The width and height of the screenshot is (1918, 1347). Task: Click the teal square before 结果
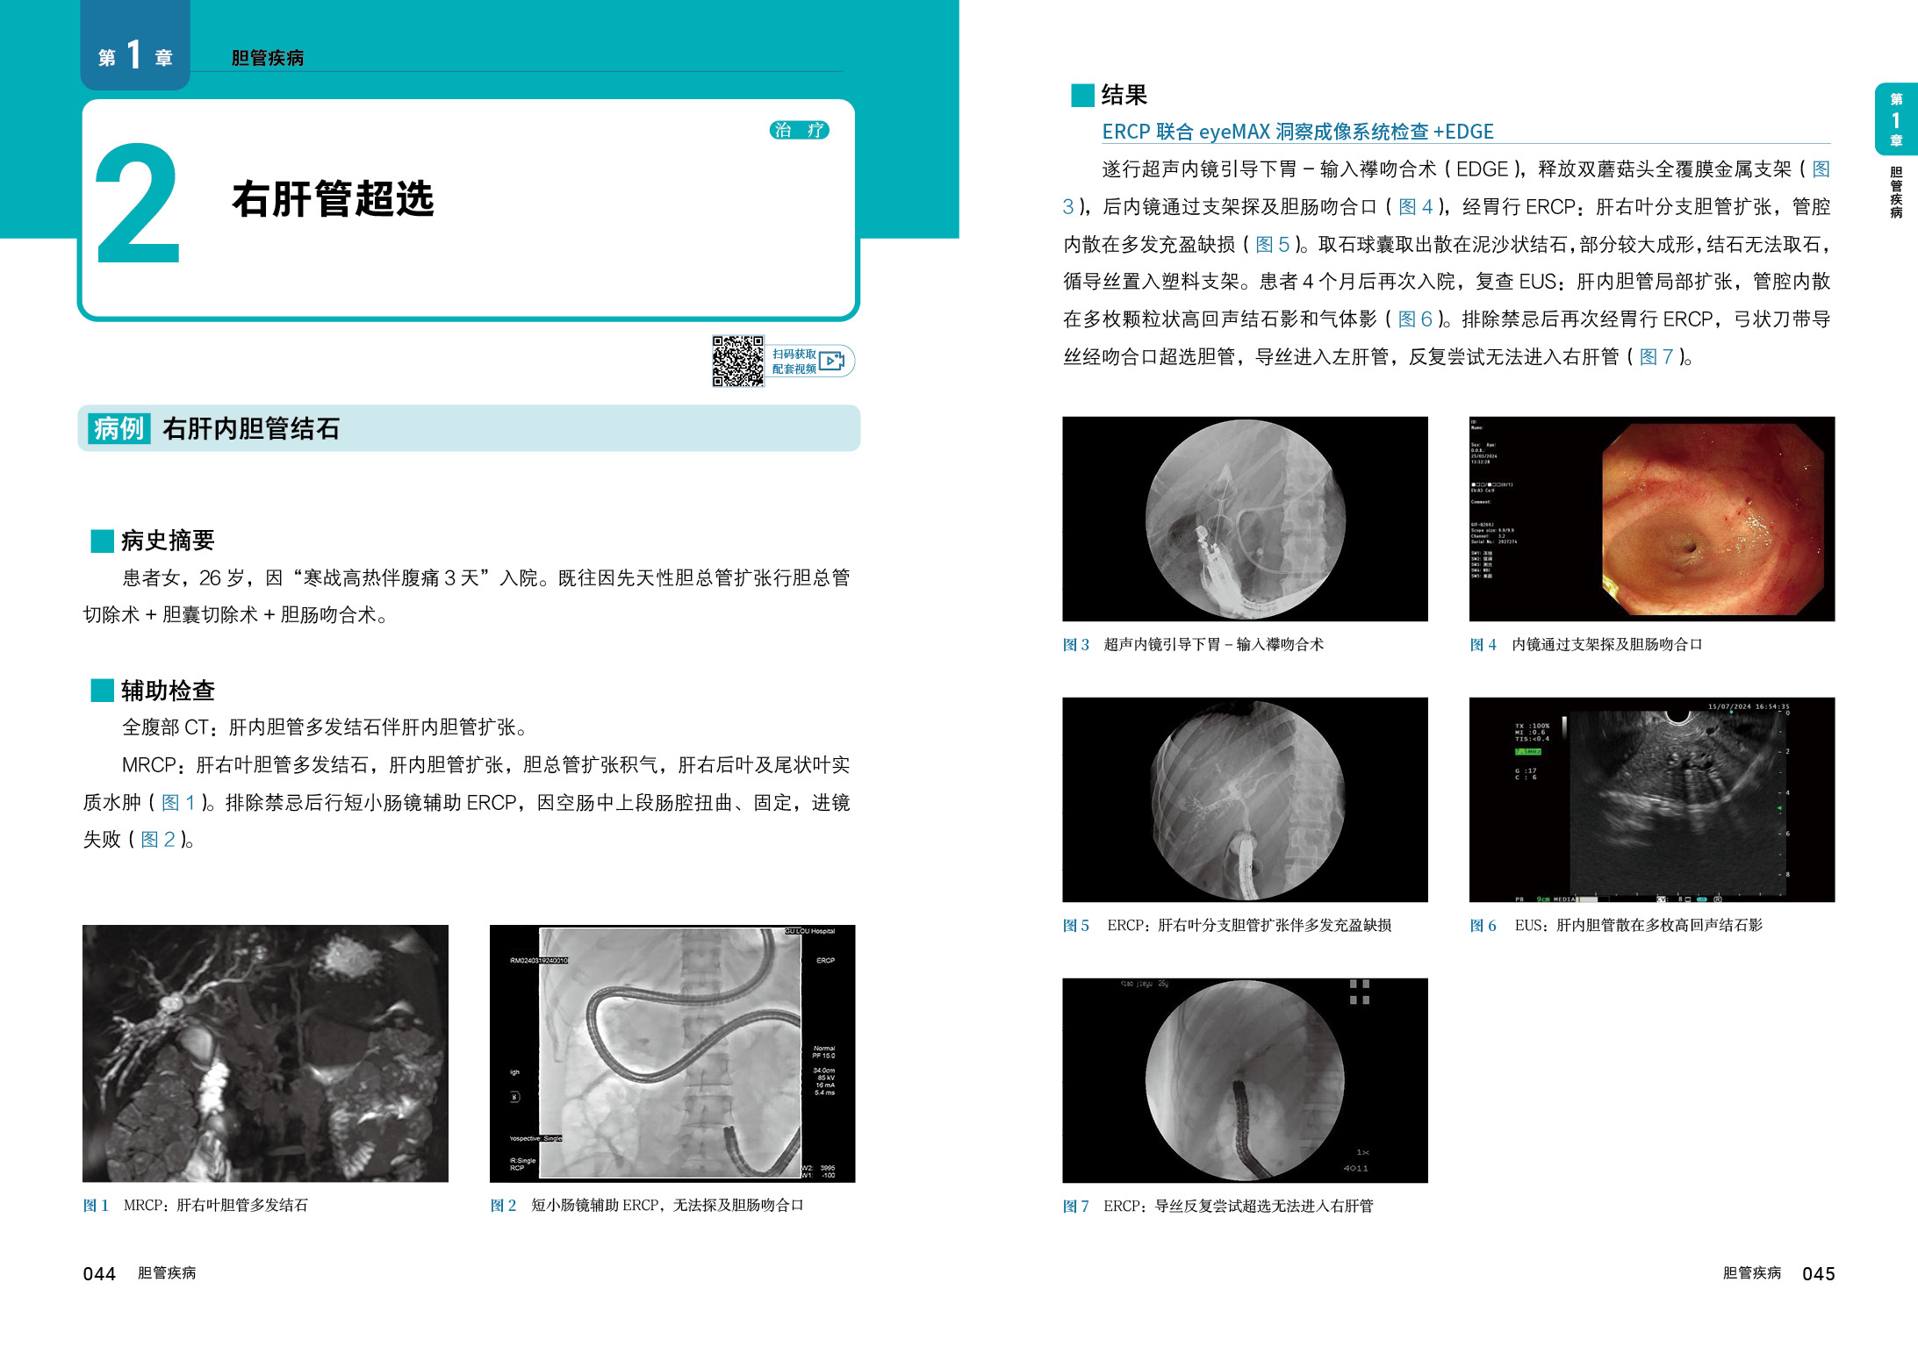pos(1082,95)
